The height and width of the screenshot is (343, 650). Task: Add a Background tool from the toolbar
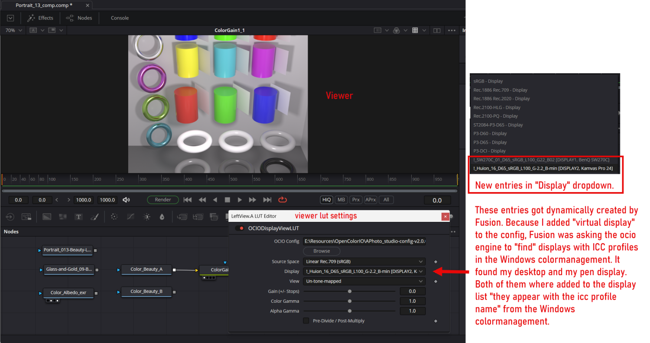(48, 217)
